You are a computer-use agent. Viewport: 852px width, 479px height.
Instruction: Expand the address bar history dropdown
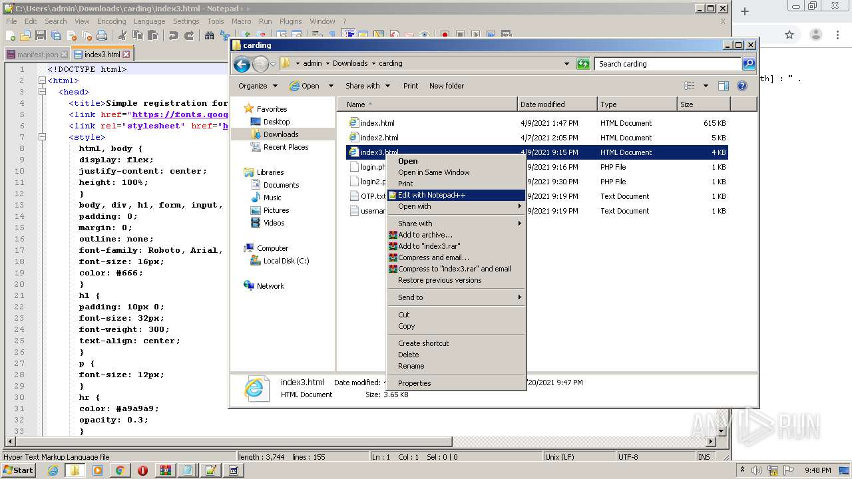(x=566, y=64)
